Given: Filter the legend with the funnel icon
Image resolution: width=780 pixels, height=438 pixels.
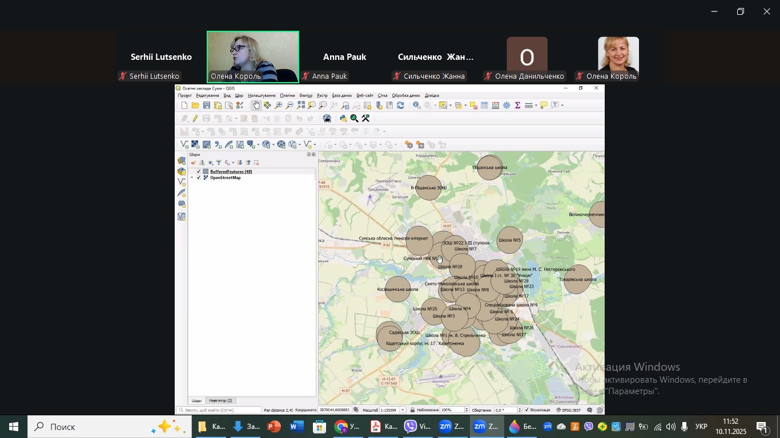Looking at the screenshot, I should pyautogui.click(x=219, y=163).
